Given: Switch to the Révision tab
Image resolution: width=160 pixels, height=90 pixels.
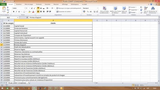Looking at the screenshot, I should coord(56,4).
